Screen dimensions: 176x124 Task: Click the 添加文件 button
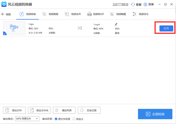14,110
